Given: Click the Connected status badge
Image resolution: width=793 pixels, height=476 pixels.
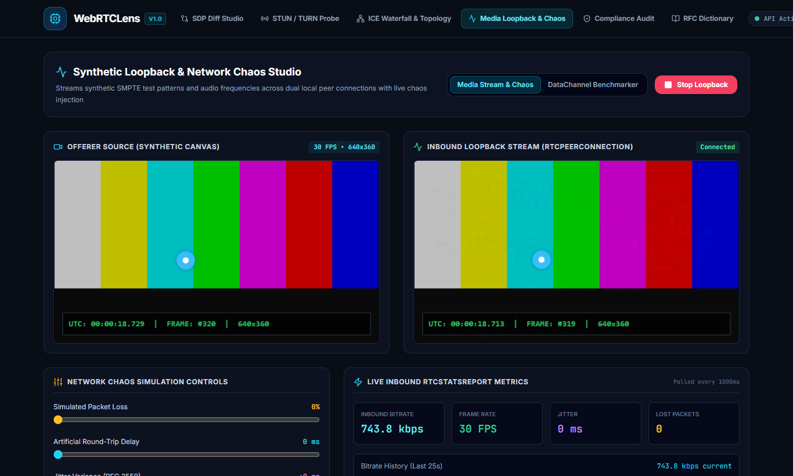Looking at the screenshot, I should (718, 147).
